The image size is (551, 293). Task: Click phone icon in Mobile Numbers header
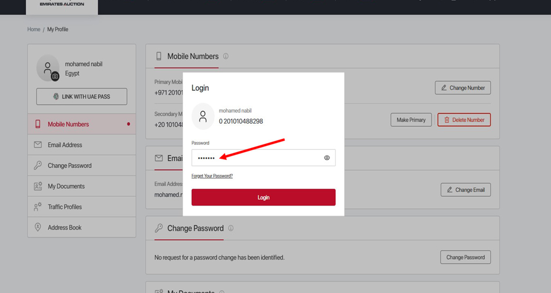[159, 56]
